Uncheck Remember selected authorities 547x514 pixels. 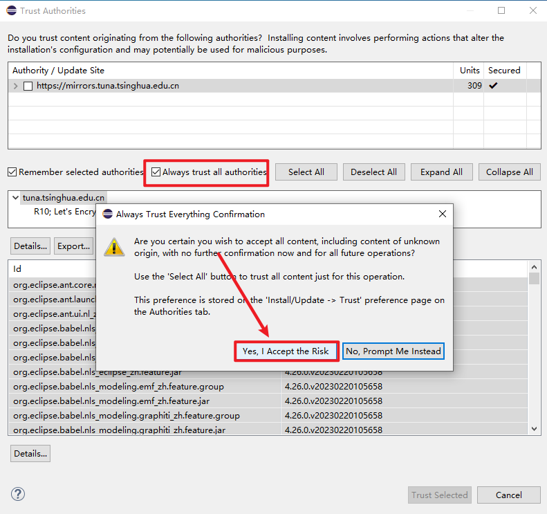[12, 172]
